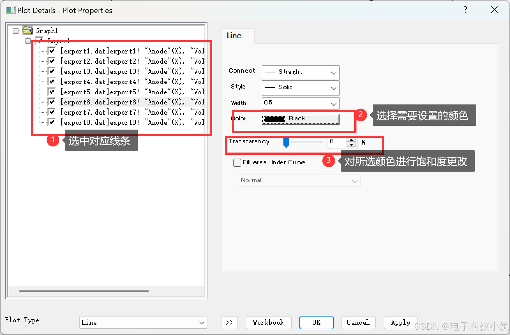Screen dimensions: 510x335
Task: Click the help question mark button
Action: tap(465, 10)
